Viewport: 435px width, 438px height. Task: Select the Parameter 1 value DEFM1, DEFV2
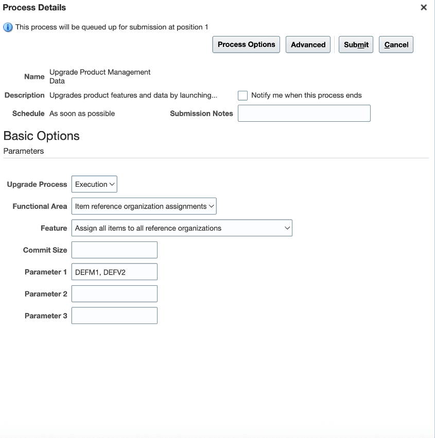(x=114, y=271)
